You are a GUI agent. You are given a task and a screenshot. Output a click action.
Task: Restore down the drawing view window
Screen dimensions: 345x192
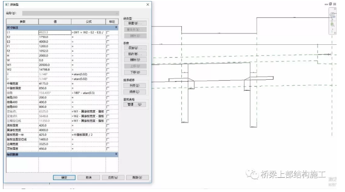pyautogui.click(x=330, y=4)
